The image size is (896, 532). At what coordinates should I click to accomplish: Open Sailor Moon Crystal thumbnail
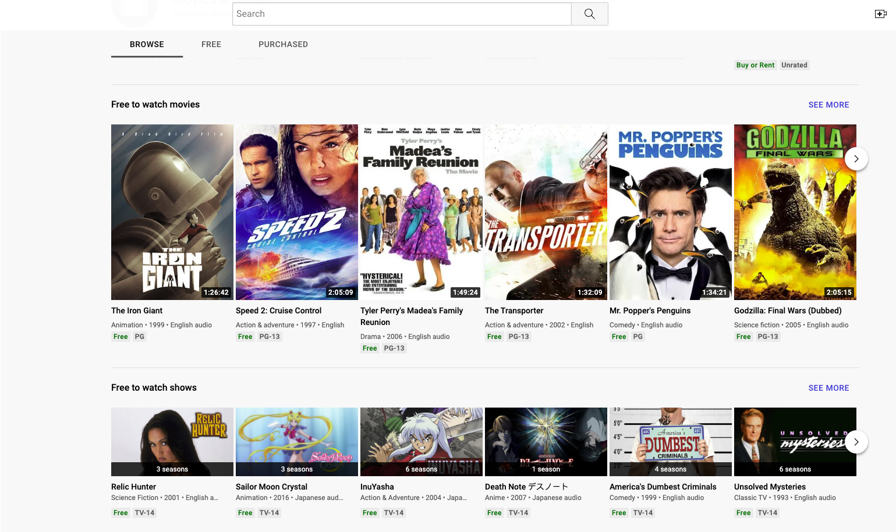coord(297,442)
